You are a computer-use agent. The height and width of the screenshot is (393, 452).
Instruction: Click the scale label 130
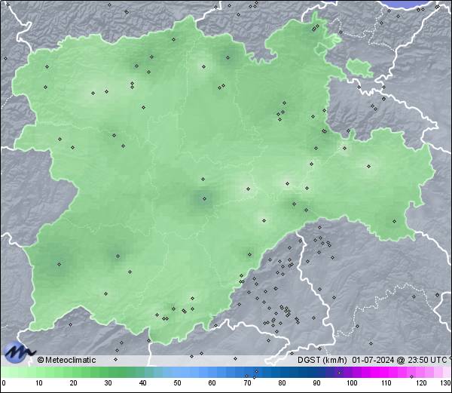(x=446, y=383)
